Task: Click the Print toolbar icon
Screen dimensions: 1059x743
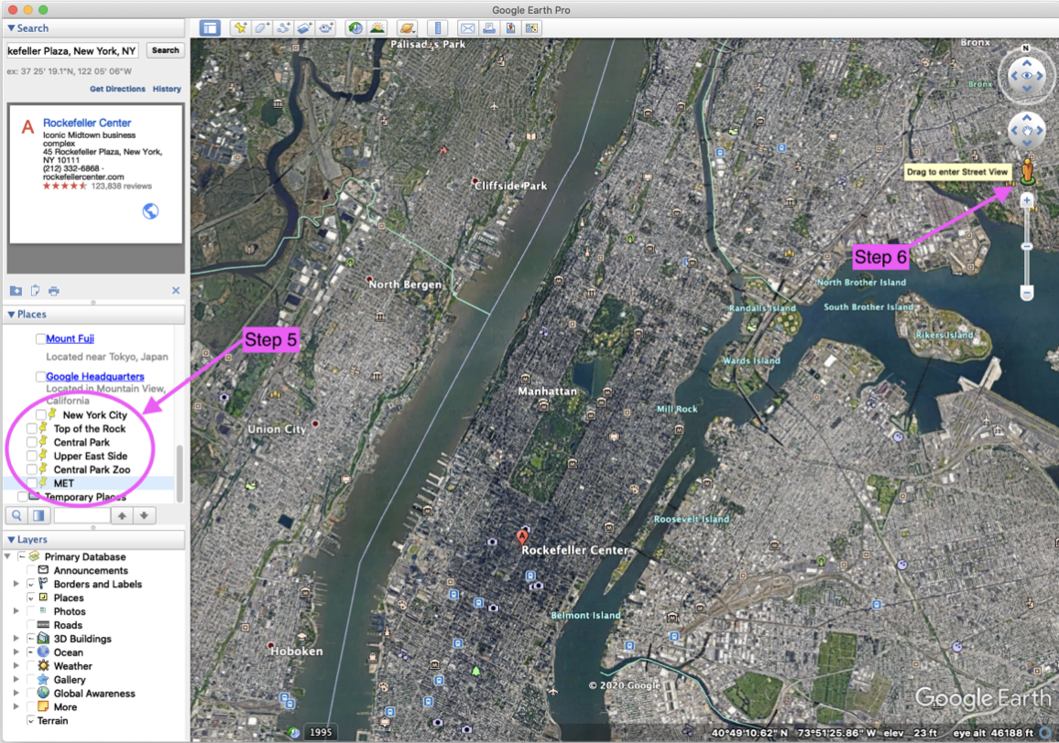Action: point(488,27)
